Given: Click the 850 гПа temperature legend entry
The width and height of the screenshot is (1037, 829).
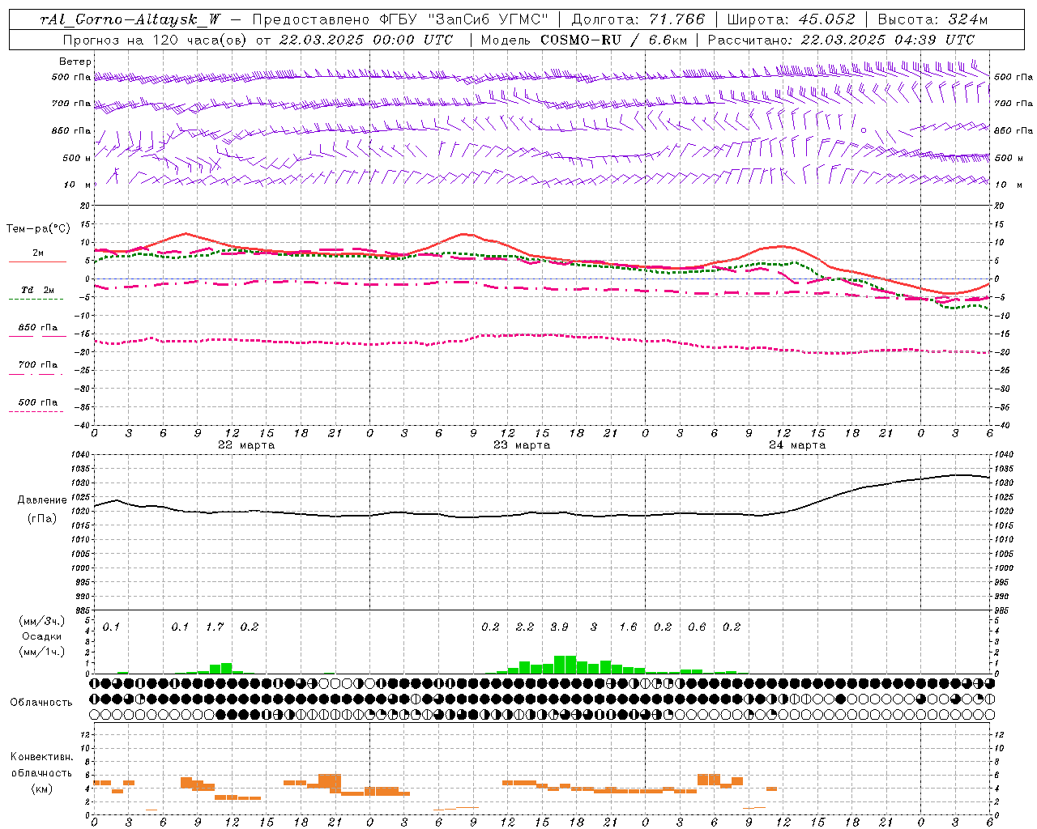Looking at the screenshot, I should click(x=37, y=328).
